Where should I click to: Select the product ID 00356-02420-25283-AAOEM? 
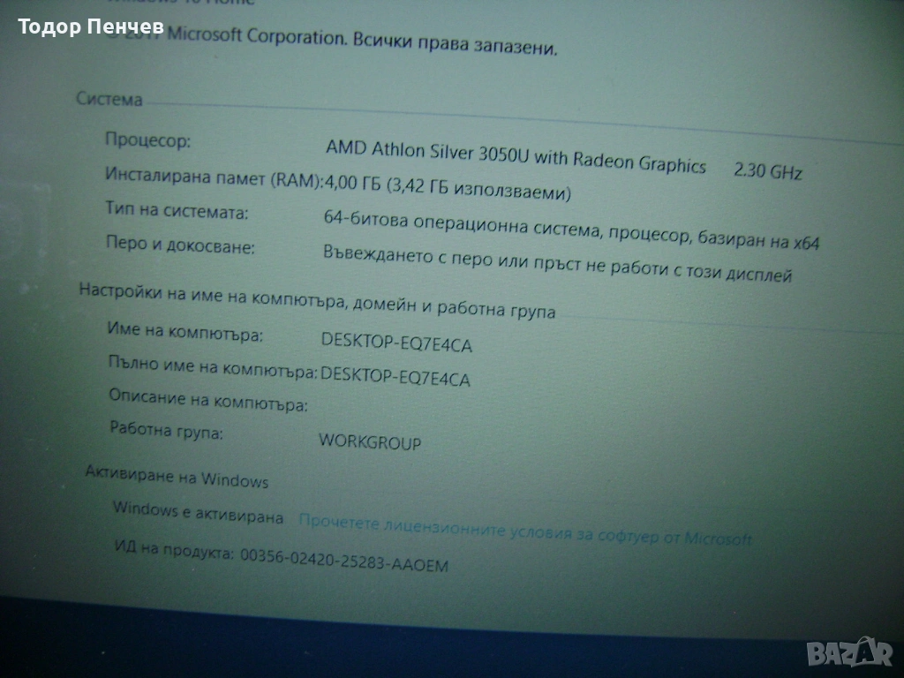pyautogui.click(x=343, y=559)
